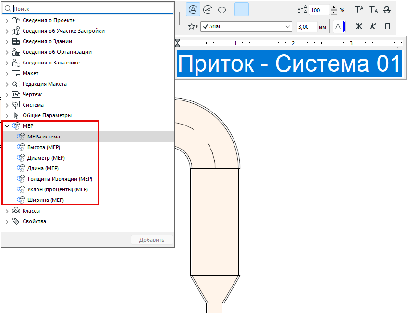This screenshot has width=407, height=313.
Task: Click the Сведения о Заказчике icon
Action: pyautogui.click(x=16, y=63)
